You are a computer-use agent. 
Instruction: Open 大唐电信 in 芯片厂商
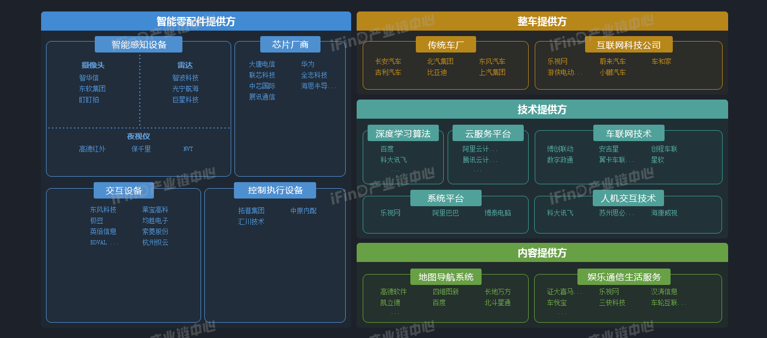(x=262, y=64)
